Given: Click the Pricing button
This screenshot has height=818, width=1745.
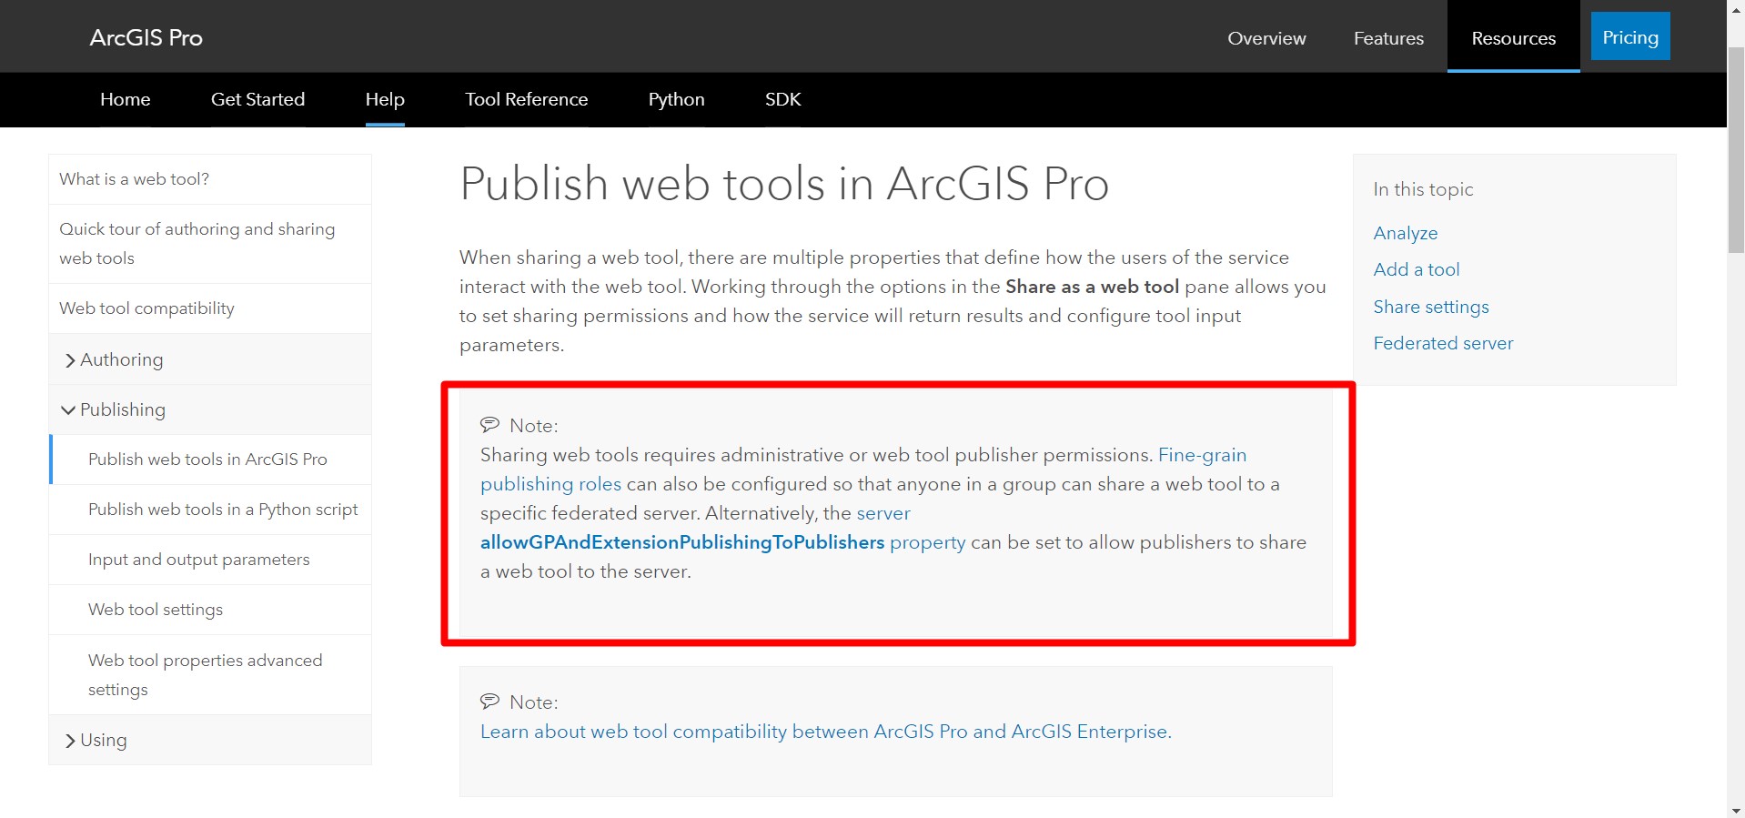Looking at the screenshot, I should tap(1629, 36).
